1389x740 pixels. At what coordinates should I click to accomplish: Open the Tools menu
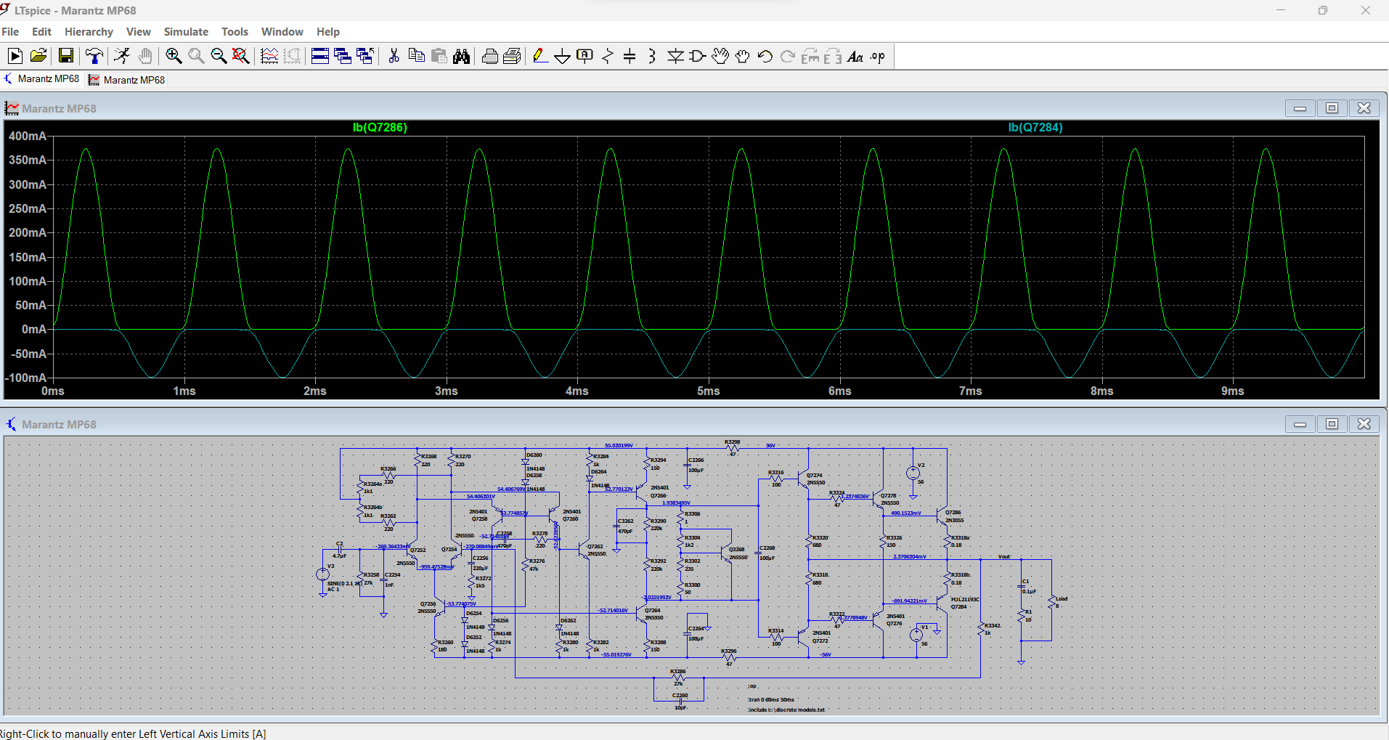click(235, 32)
